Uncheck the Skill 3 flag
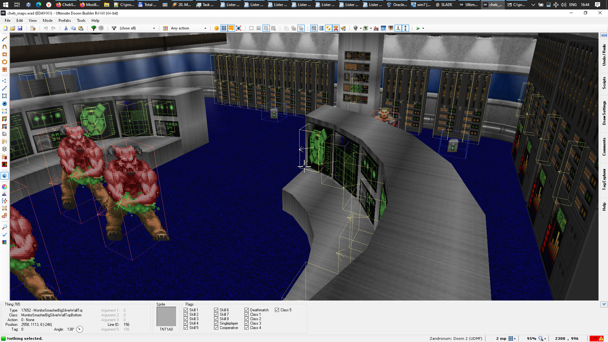Screen dimensions: 608x342 click(x=186, y=319)
